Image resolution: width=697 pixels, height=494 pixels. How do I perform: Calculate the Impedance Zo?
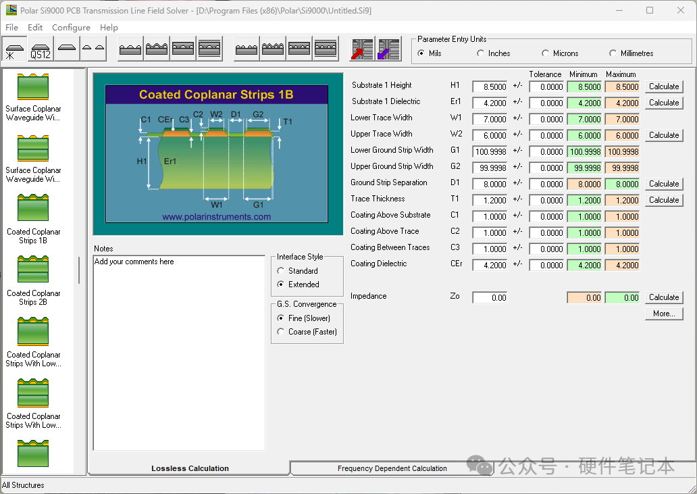(x=664, y=297)
